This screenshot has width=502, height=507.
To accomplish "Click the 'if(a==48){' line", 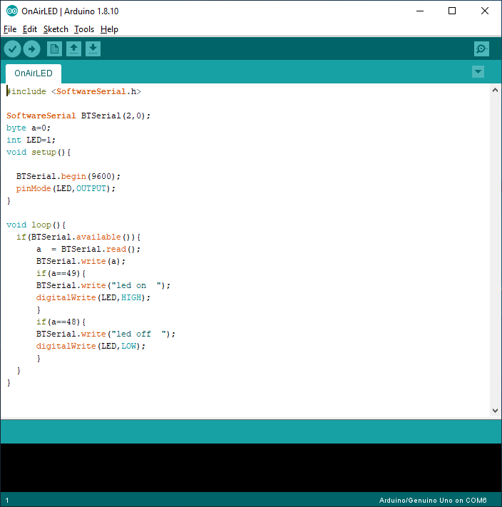I will point(61,322).
